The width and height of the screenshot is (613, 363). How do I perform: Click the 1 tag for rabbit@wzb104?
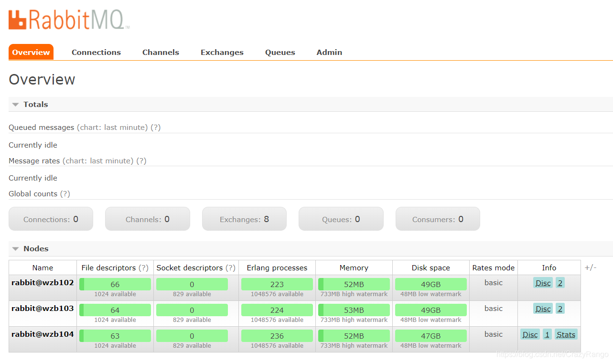click(547, 334)
